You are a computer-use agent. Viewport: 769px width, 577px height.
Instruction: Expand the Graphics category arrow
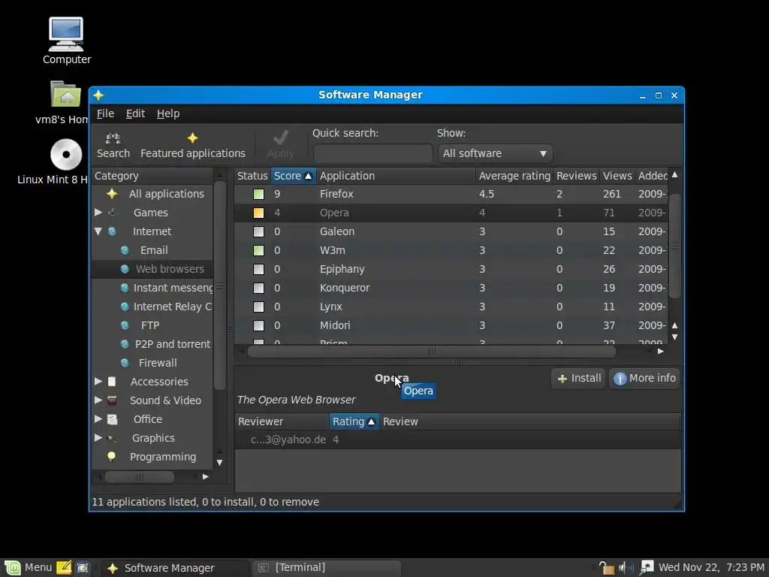98,437
